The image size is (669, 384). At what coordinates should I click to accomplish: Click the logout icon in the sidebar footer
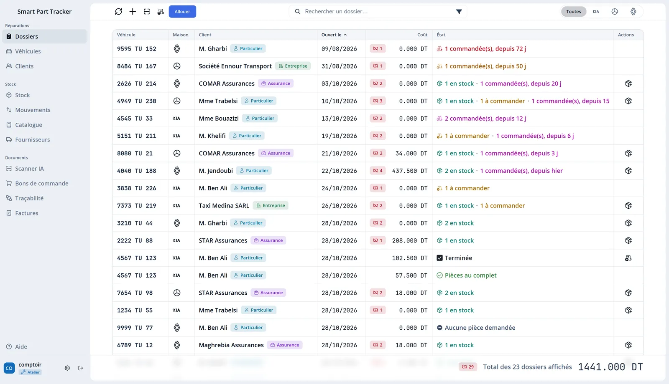click(81, 368)
